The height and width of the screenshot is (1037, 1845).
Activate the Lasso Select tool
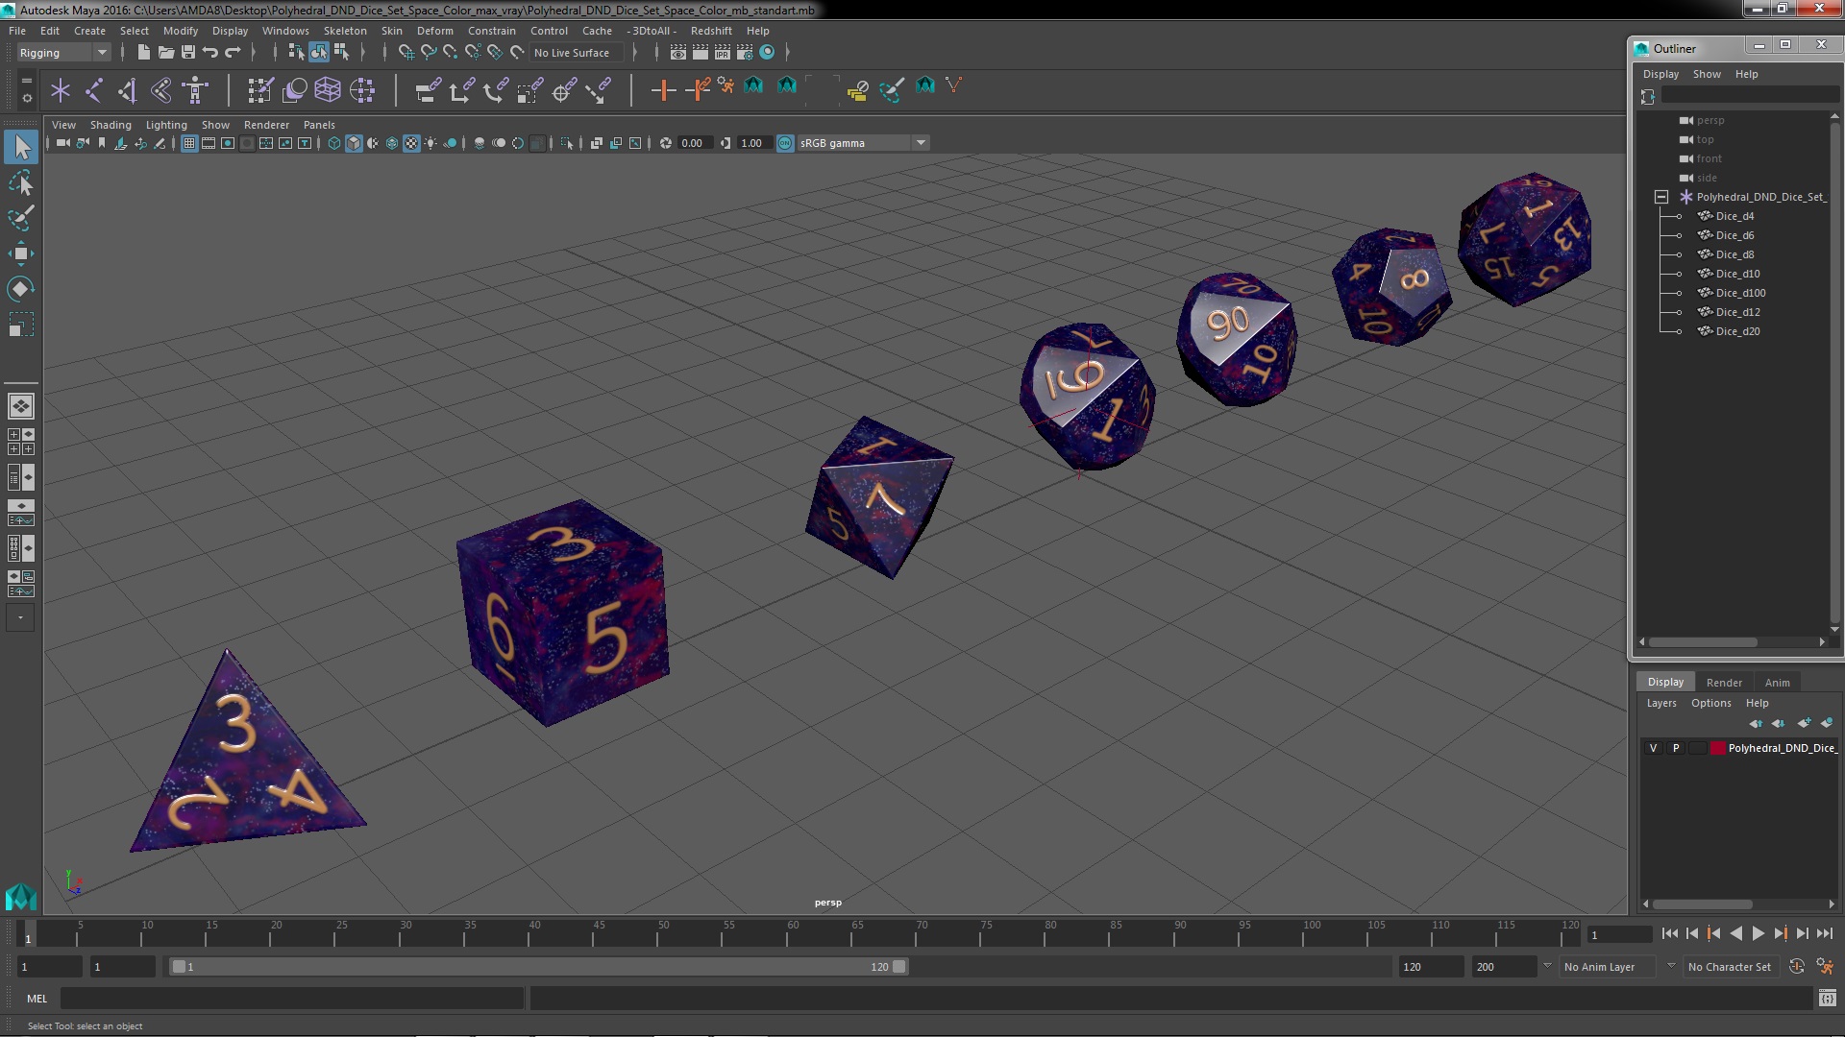[21, 182]
